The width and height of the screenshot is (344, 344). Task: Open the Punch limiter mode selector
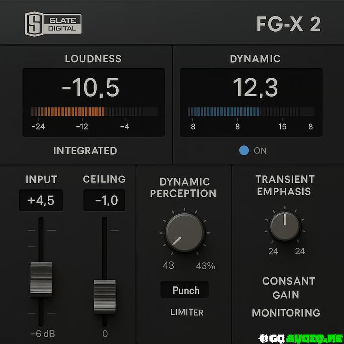185,290
